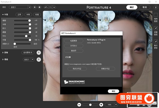The width and height of the screenshot is (159, 108).
Task: Click 检查更新 button in About dialog
Action: [73, 41]
